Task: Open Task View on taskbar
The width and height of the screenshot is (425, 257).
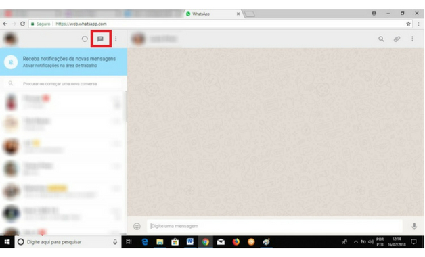Action: coord(129,242)
